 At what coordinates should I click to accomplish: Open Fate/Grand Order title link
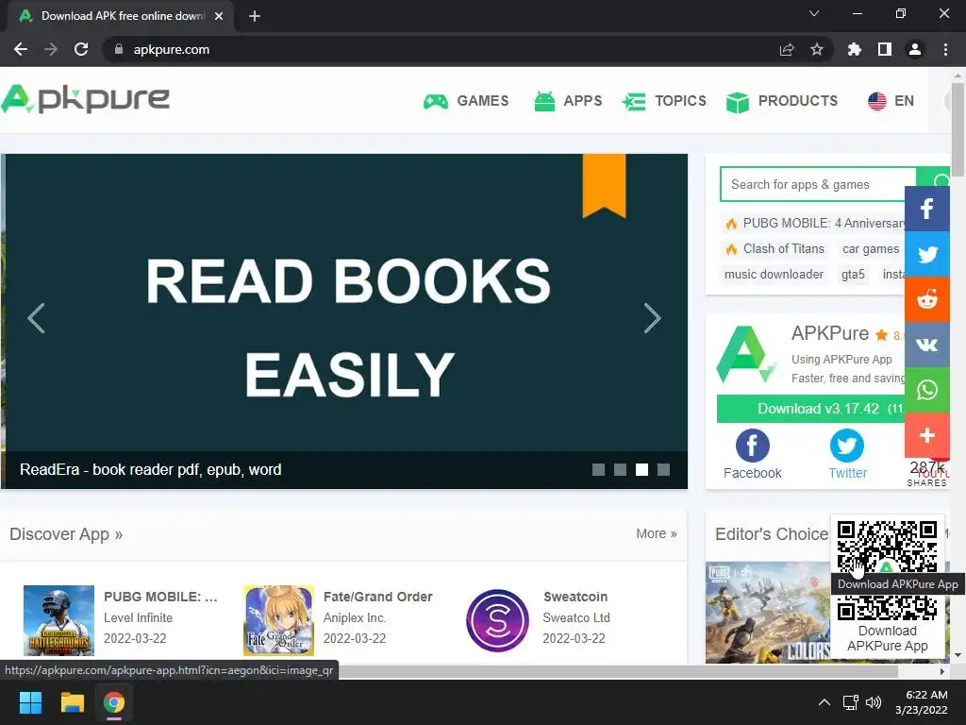(377, 597)
